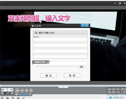The width and height of the screenshot is (126, 99).
Task: Click the edit pencil icon beside 请在下方输入文字
Action: [36, 33]
